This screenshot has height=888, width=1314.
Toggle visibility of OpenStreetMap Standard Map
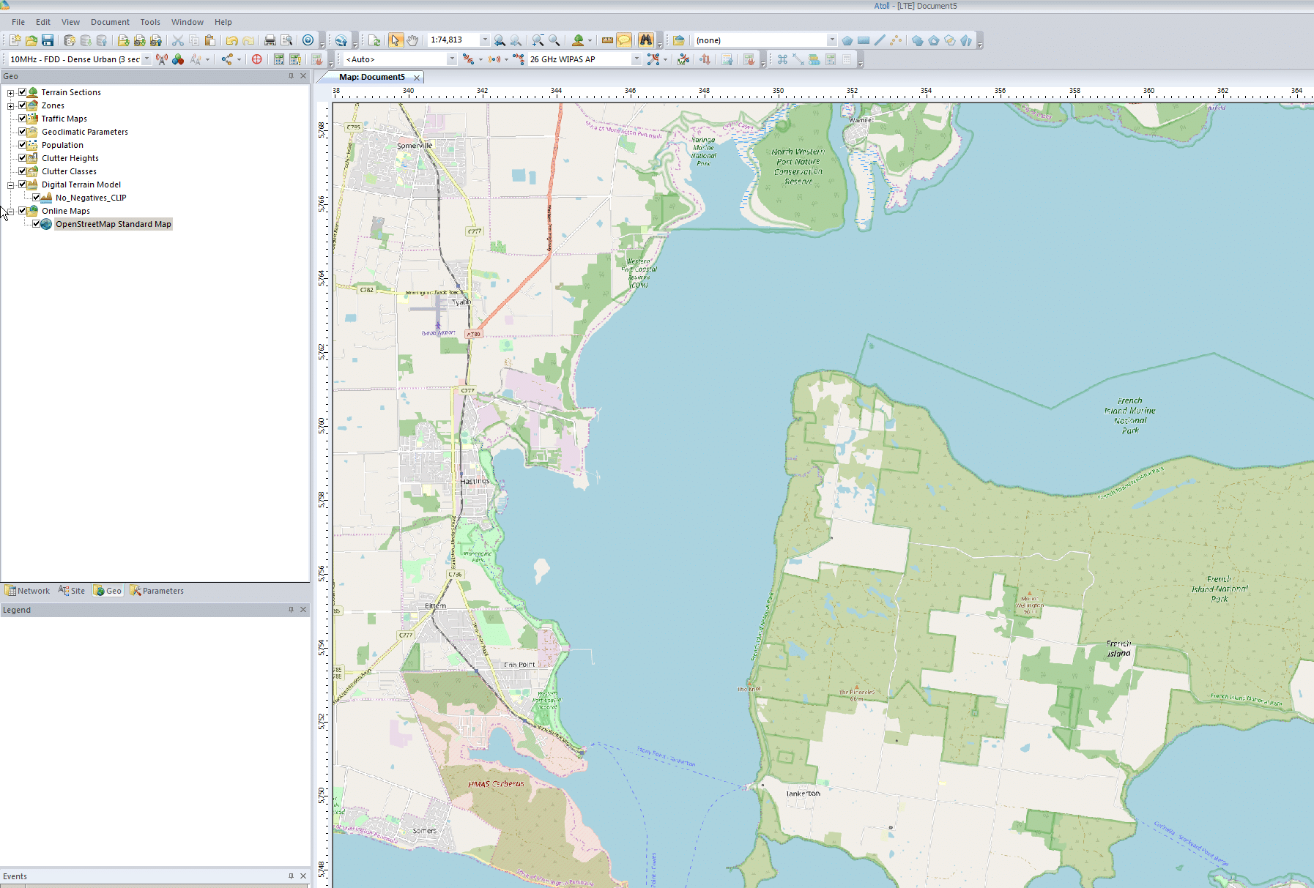[36, 224]
